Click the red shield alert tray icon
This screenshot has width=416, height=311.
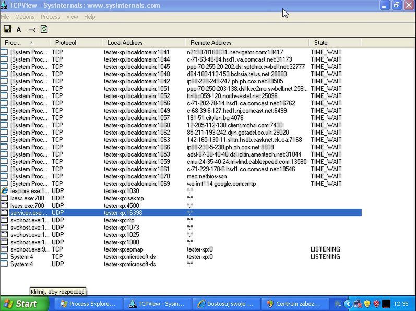[376, 304]
